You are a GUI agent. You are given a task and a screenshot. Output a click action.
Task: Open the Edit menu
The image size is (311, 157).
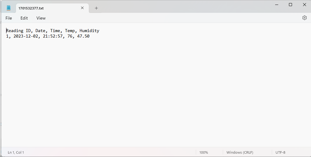pyautogui.click(x=24, y=18)
